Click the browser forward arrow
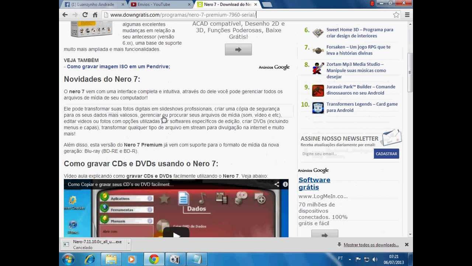The height and width of the screenshot is (266, 472). pyautogui.click(x=75, y=15)
